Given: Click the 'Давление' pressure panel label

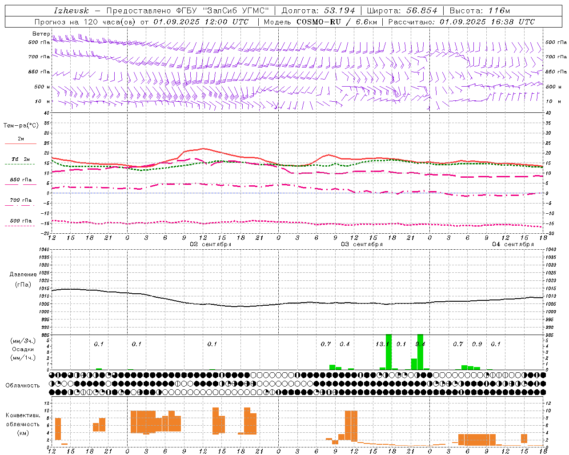Looking at the screenshot, I should [x=23, y=275].
